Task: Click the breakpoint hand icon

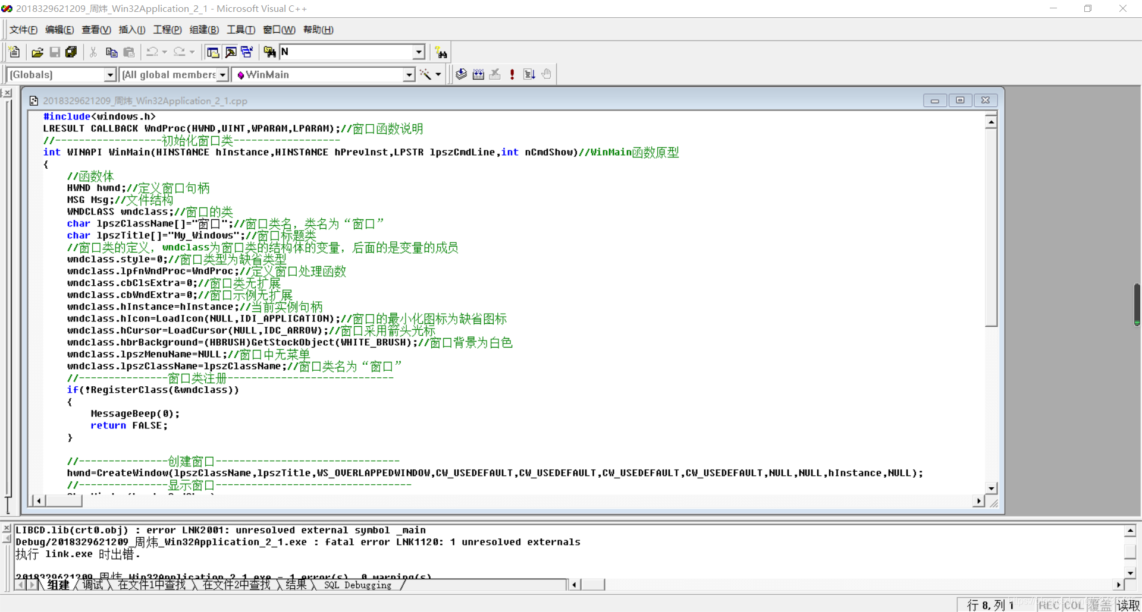Action: 546,74
